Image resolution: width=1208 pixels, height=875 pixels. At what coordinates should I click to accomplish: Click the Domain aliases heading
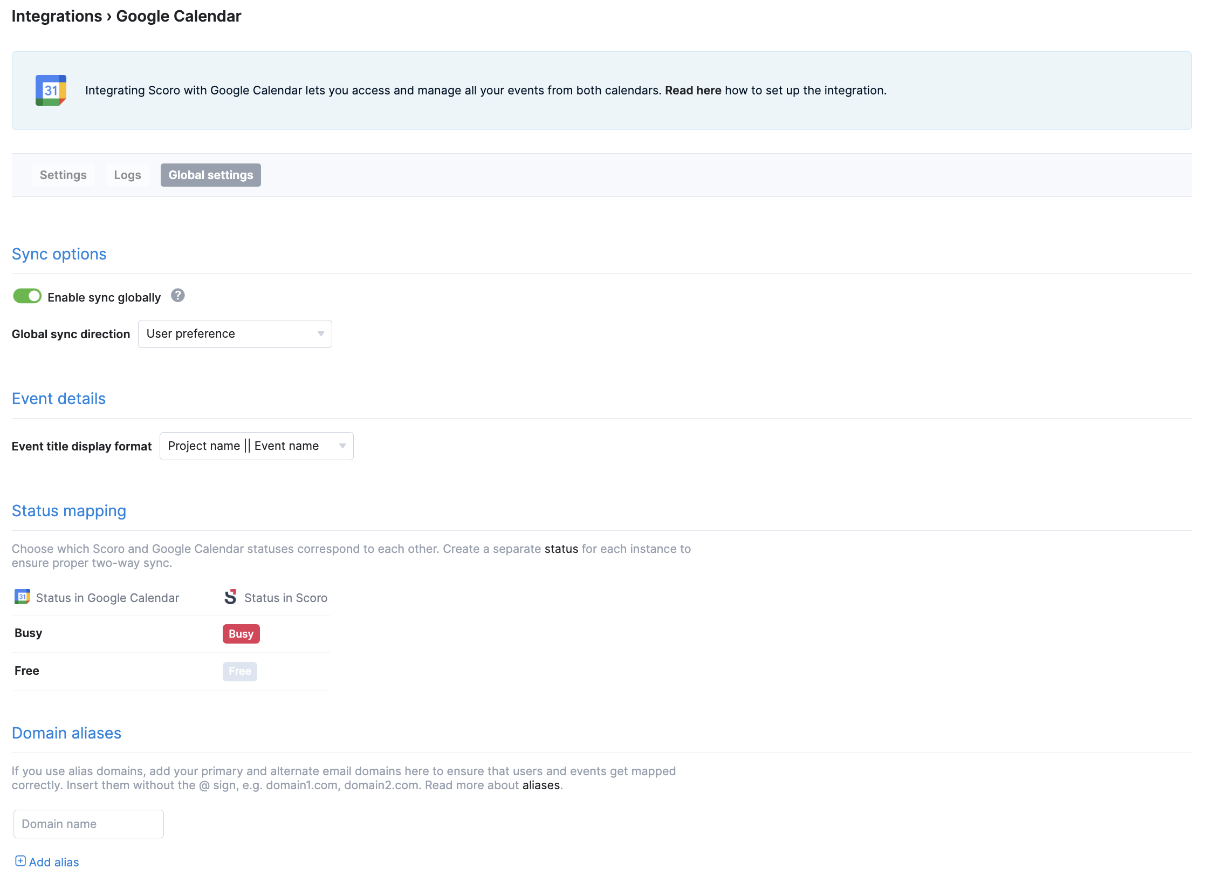tap(66, 733)
